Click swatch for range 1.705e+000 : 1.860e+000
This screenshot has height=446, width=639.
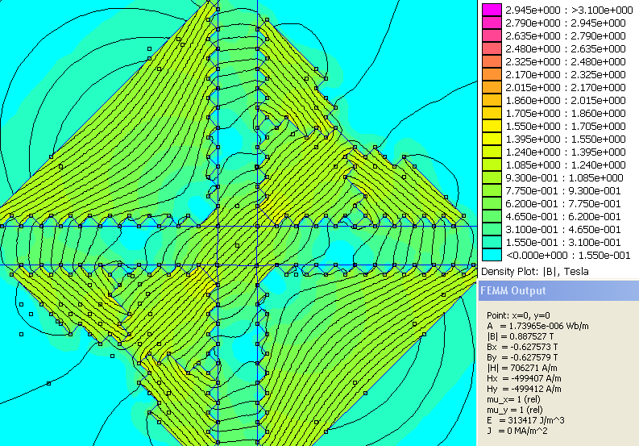pos(492,114)
